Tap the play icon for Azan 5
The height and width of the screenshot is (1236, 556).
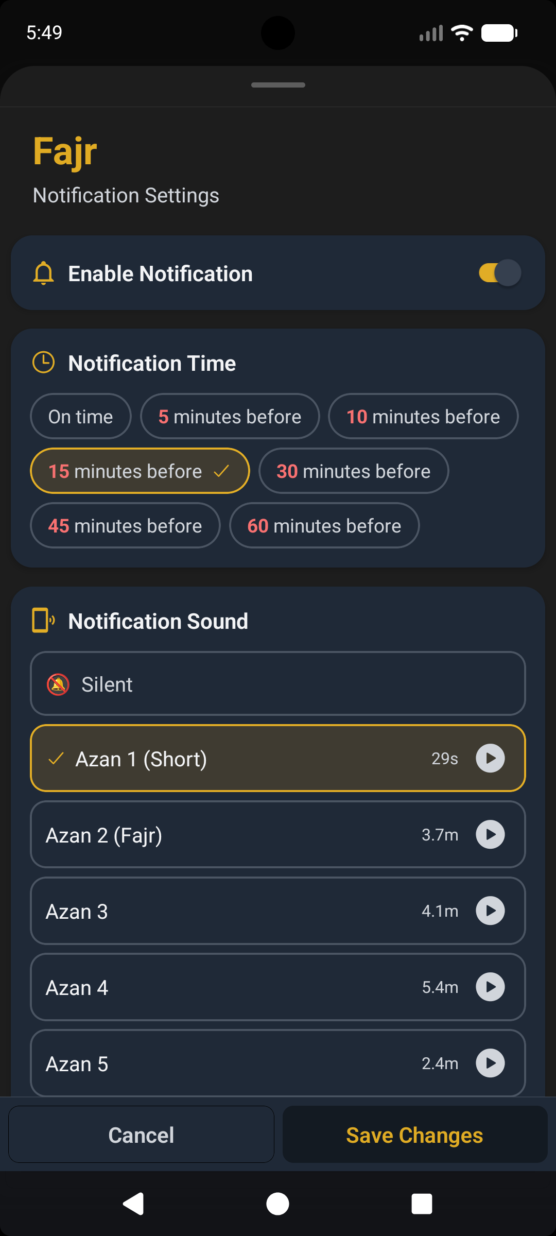coord(490,1063)
